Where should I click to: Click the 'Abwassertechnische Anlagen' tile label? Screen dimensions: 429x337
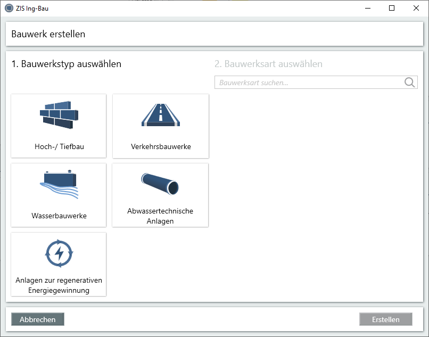160,216
